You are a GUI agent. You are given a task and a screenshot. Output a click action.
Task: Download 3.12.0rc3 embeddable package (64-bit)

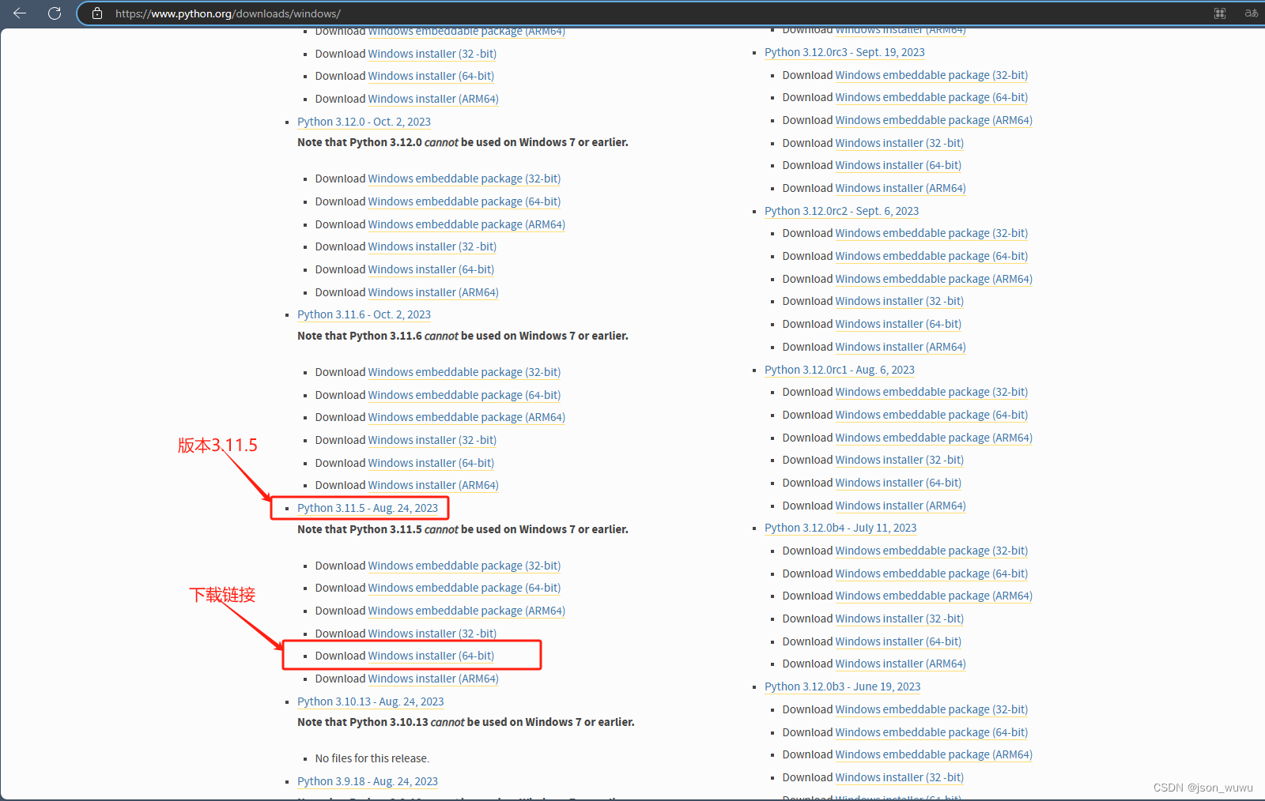tap(931, 97)
